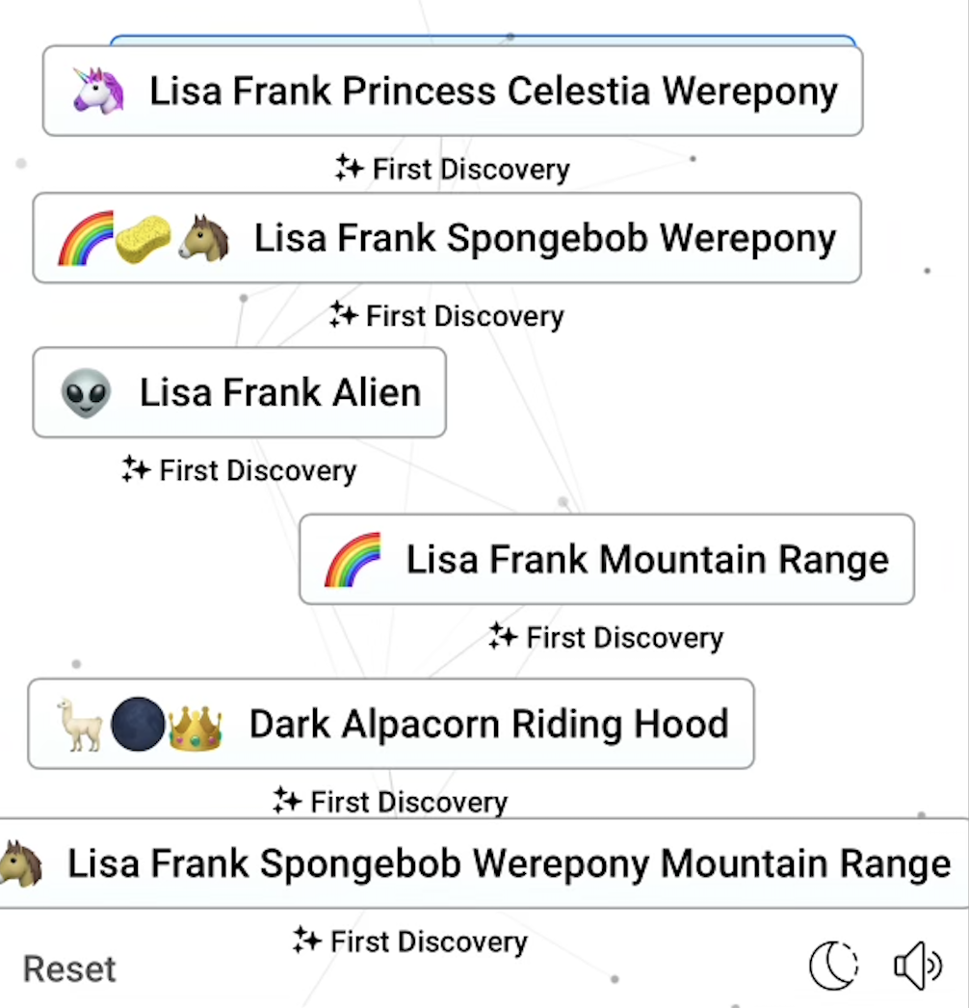Select the Lisa Frank Mountain Range element
The image size is (969, 1008).
(607, 559)
